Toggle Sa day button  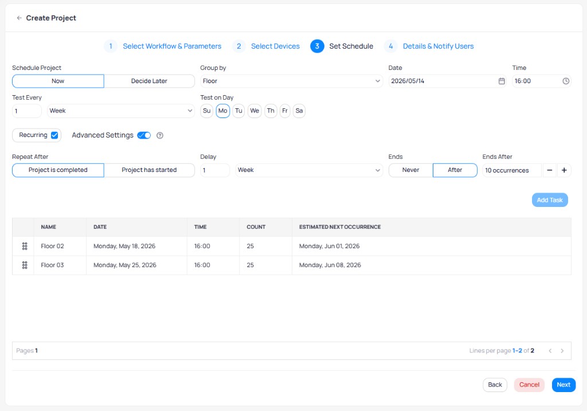pyautogui.click(x=299, y=111)
